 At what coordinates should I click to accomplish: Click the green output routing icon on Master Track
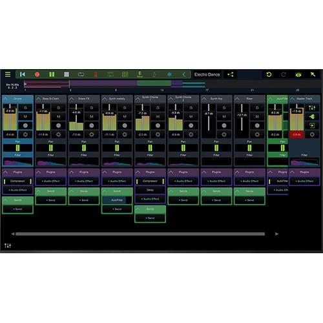coord(312,116)
